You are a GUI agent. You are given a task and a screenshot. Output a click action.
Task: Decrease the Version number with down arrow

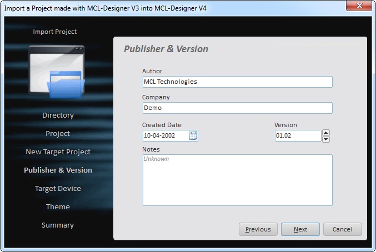pyautogui.click(x=326, y=139)
